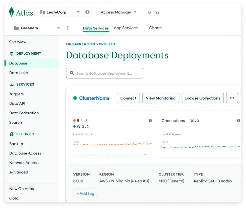The width and height of the screenshot is (246, 208).
Task: Open info icon for Connections chart
Action: pyautogui.click(x=238, y=120)
